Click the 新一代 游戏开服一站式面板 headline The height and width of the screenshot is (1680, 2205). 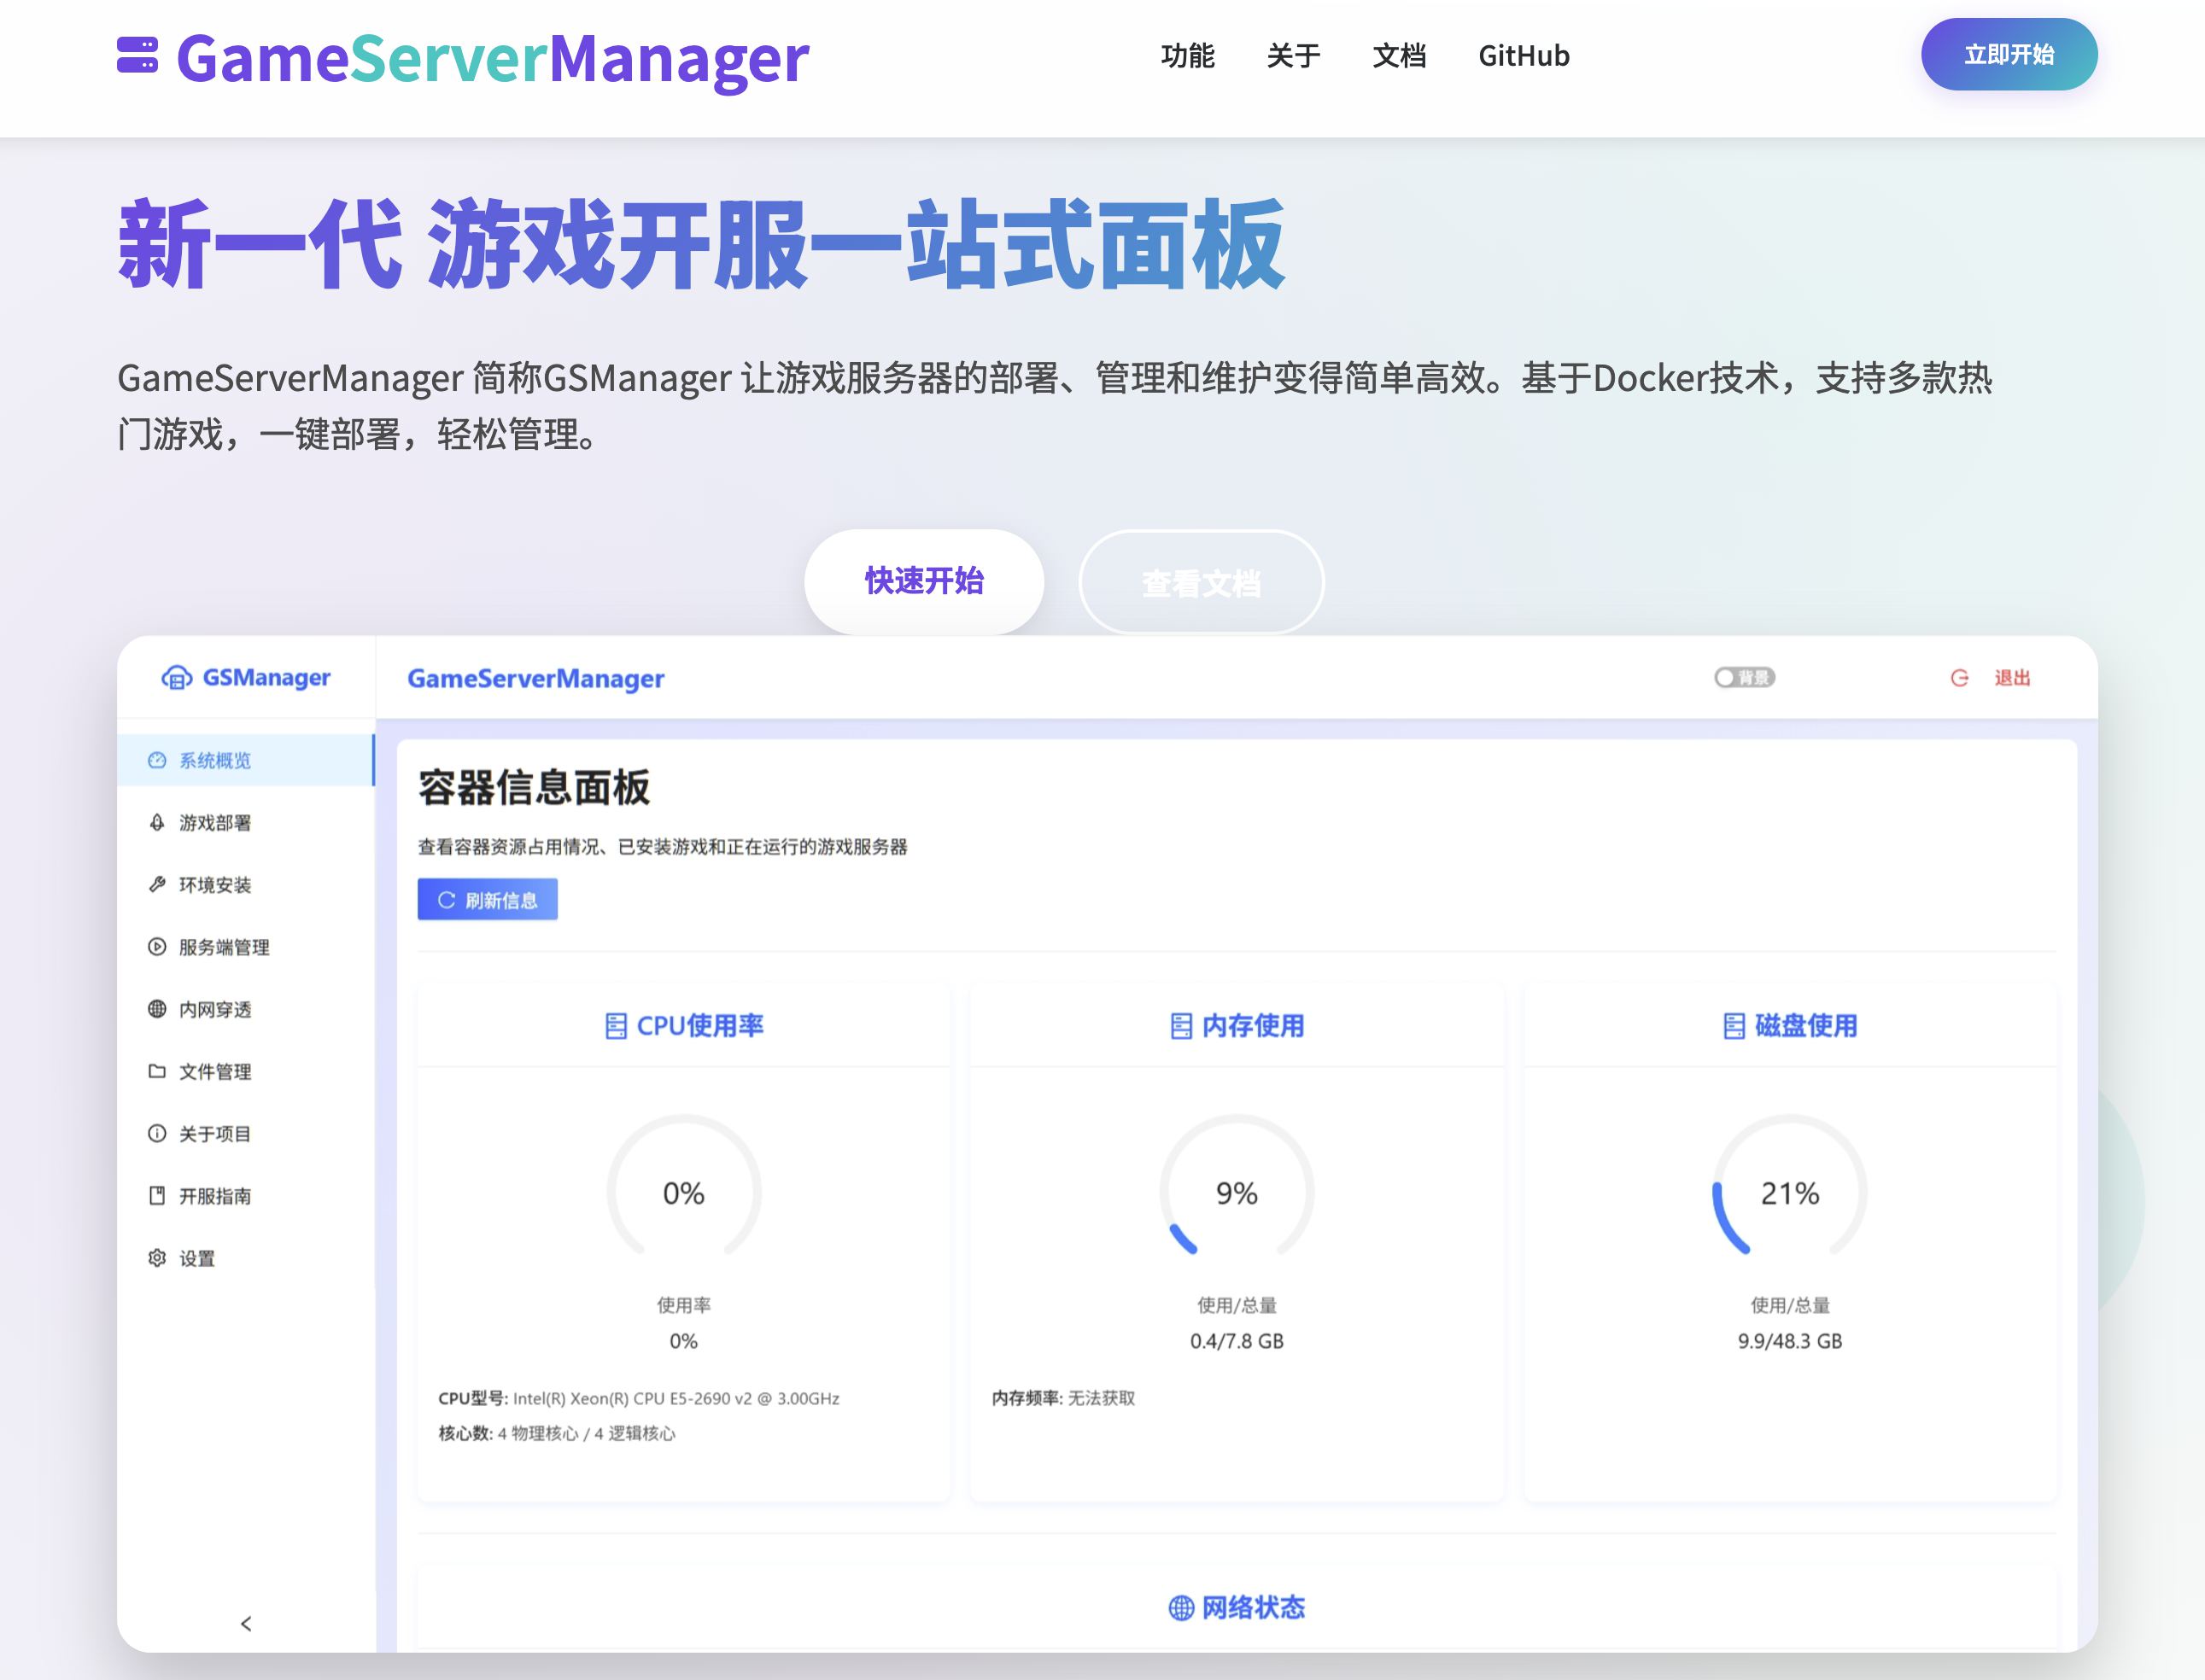coord(701,244)
